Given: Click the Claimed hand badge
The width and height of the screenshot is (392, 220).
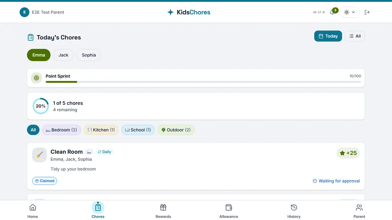Looking at the screenshot, I should [x=44, y=181].
